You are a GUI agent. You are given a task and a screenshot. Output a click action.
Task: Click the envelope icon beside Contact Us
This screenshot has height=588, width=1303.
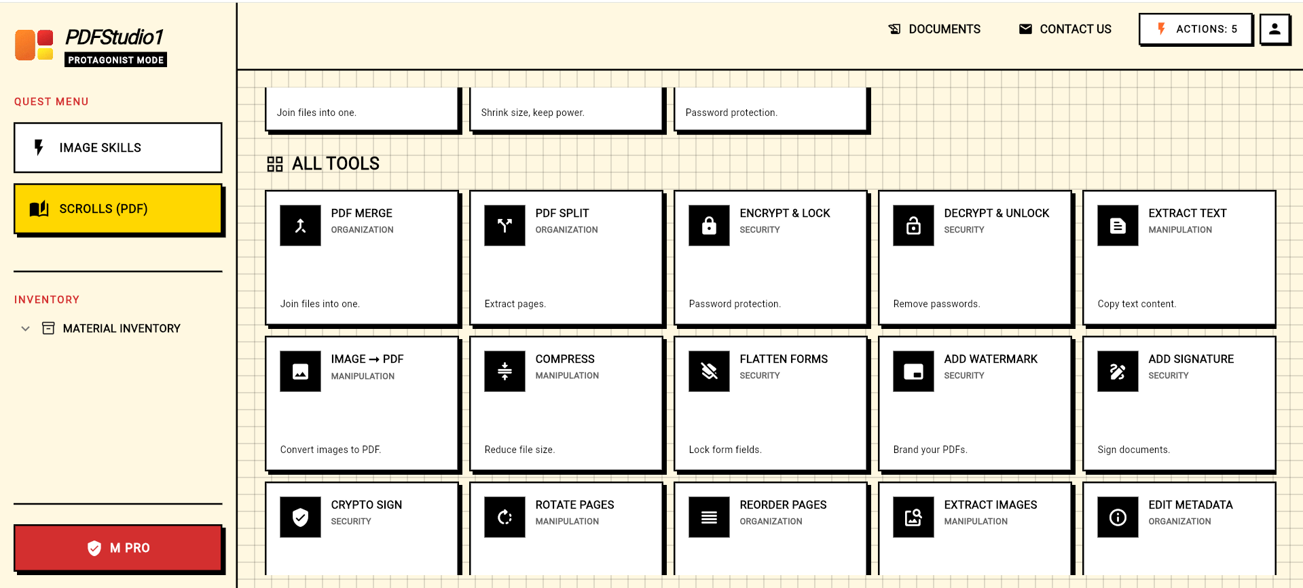[1025, 29]
